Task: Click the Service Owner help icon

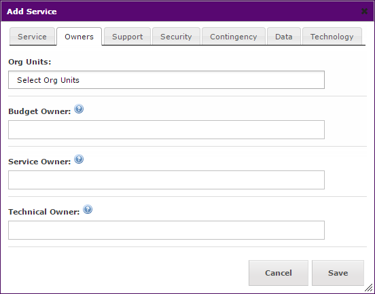Action: tap(79, 159)
